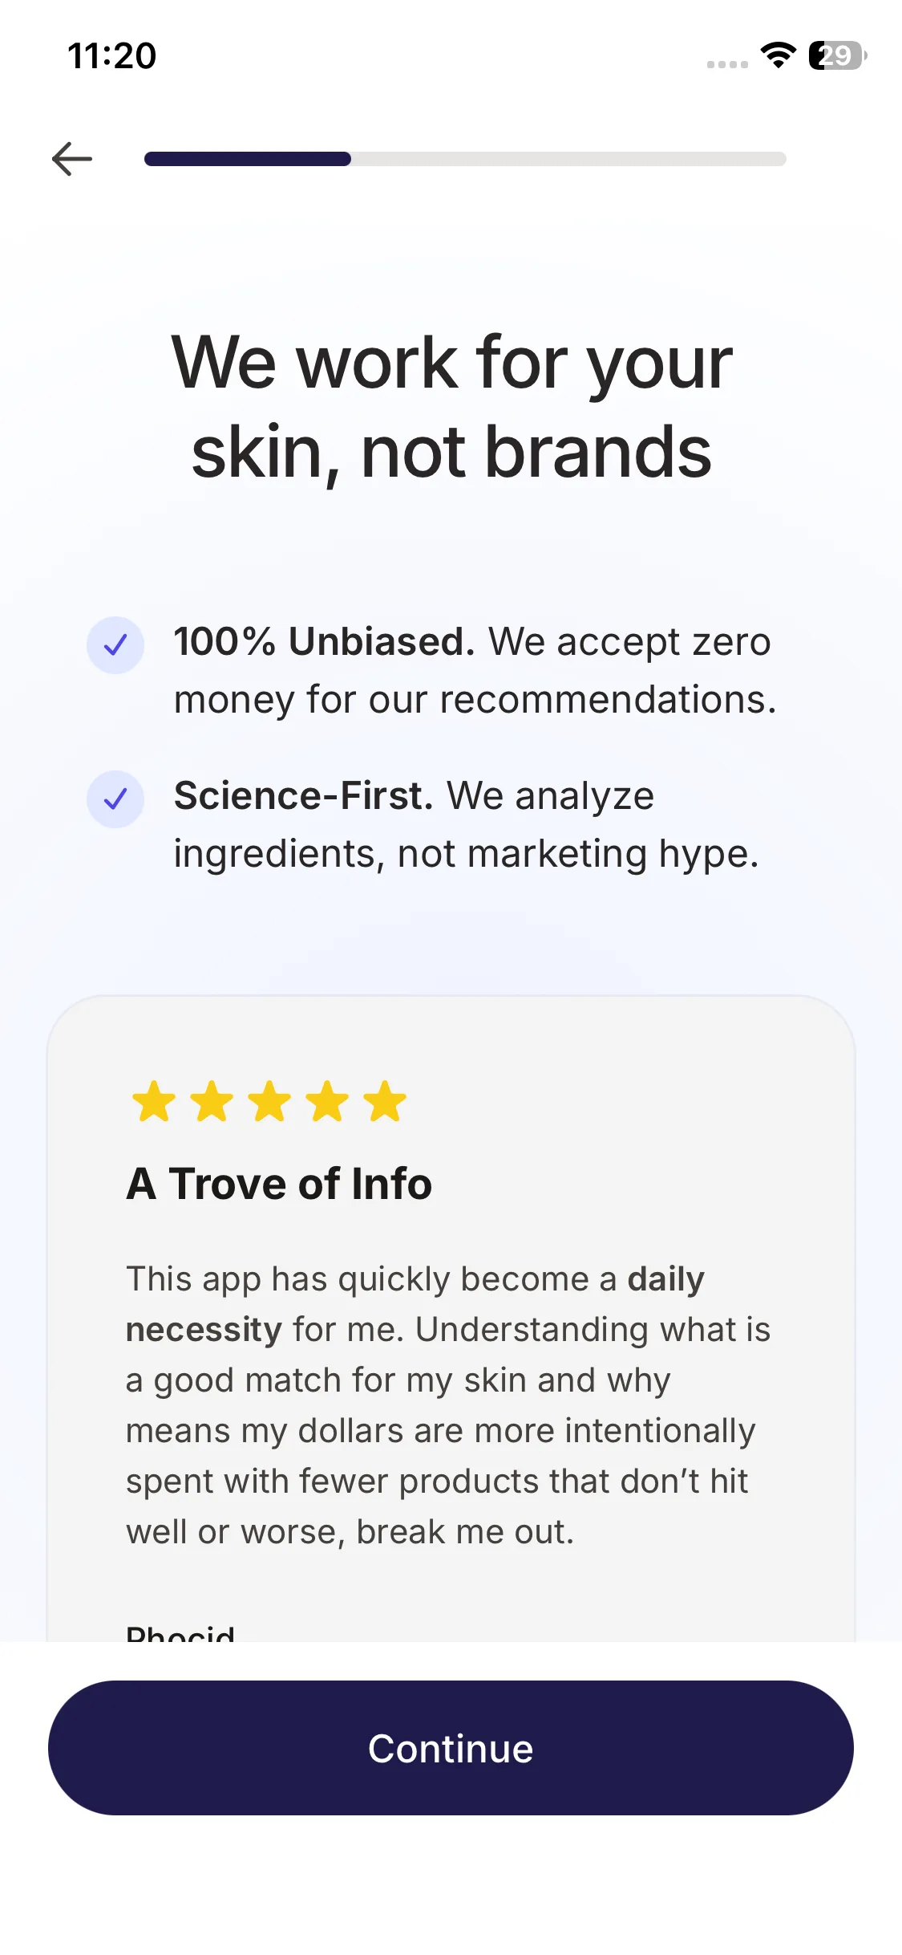Tap the "We work for your skin" heading
Viewport: 902px width, 1955px height.
(451, 407)
